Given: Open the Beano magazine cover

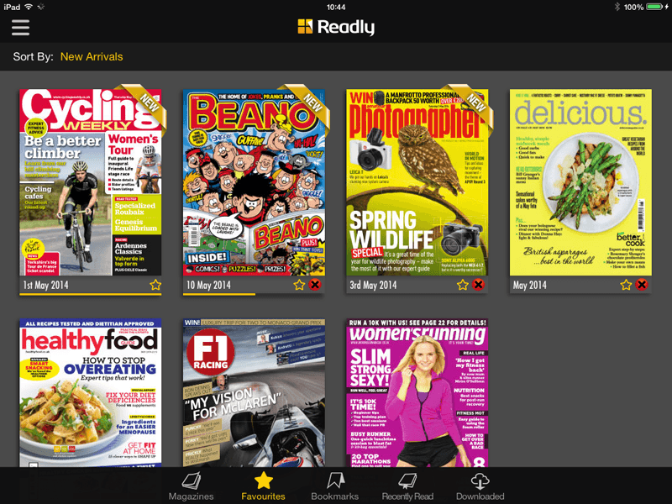Looking at the screenshot, I should click(254, 182).
